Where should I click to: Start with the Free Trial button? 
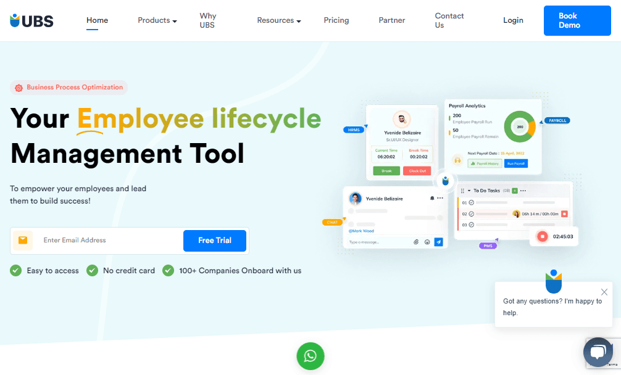coord(215,241)
